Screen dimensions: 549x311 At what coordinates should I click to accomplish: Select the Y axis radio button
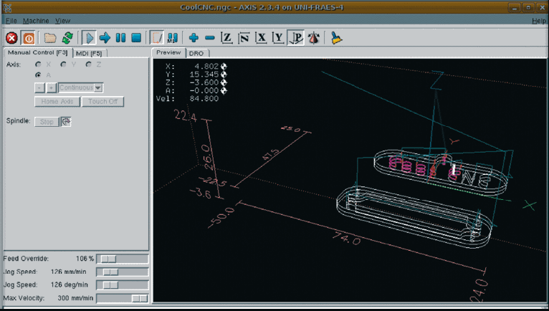[x=64, y=64]
